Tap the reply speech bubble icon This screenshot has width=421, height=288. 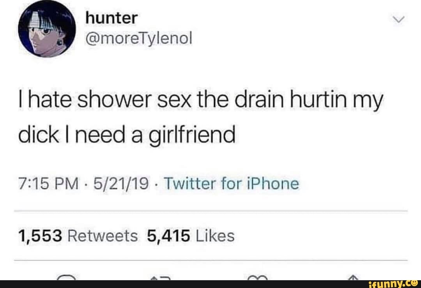67,277
